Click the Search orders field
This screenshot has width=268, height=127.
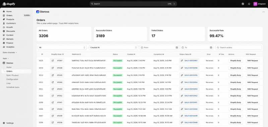tap(239, 48)
